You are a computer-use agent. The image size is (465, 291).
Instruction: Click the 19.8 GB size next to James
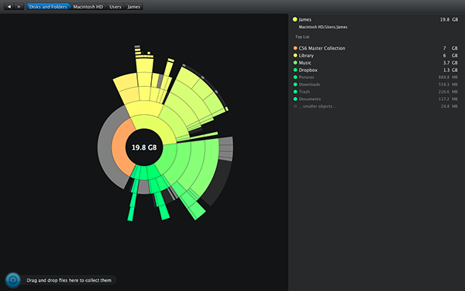pyautogui.click(x=449, y=19)
